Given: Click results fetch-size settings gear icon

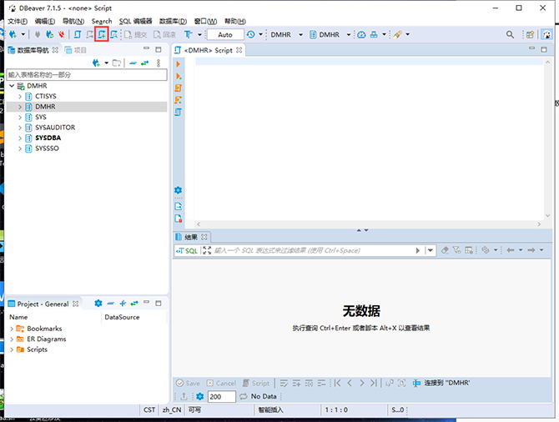Looking at the screenshot, I should click(x=200, y=396).
